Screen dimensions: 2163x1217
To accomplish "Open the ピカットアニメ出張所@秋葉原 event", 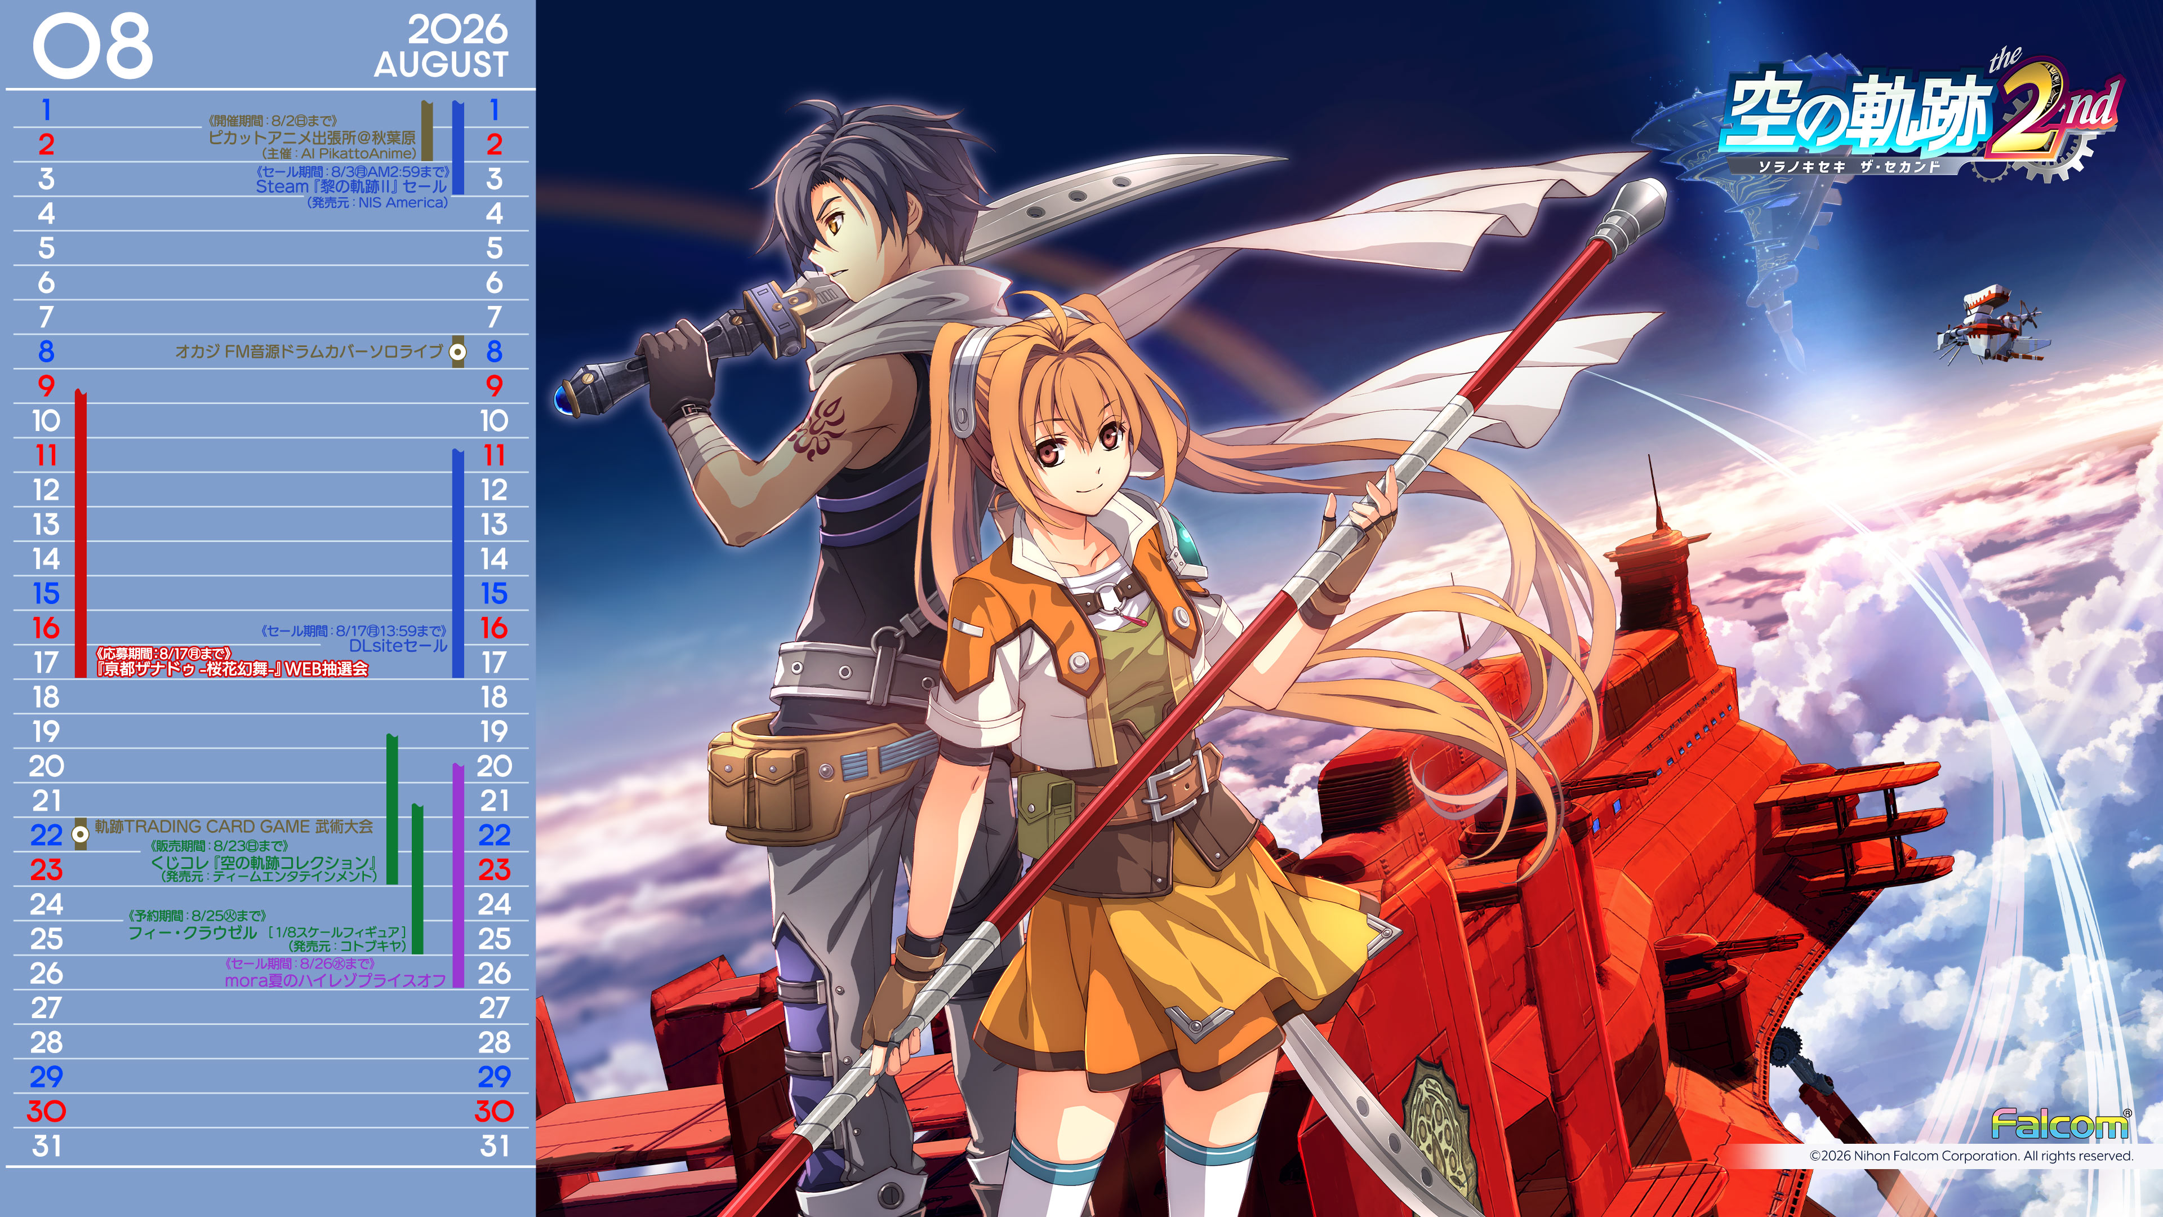I will (311, 137).
